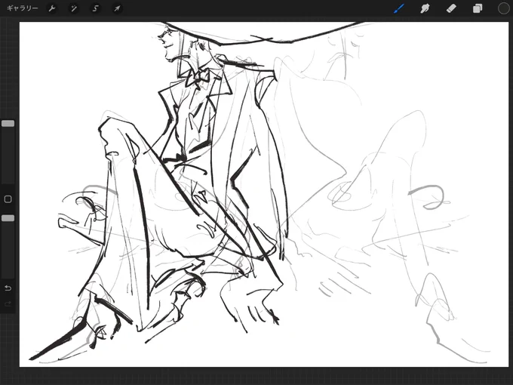Click the sketch canvas drawing
Image resolution: width=513 pixels, height=385 pixels.
(264, 194)
